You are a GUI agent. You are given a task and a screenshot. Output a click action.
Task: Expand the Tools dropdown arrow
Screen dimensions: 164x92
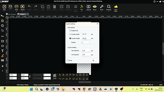coord(101,11)
